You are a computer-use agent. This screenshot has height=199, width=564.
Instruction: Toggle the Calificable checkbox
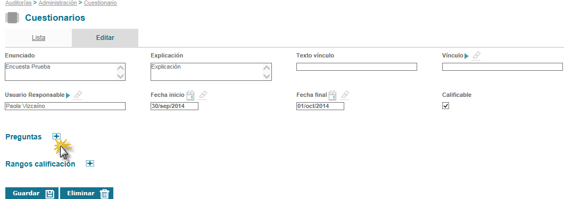tap(446, 106)
